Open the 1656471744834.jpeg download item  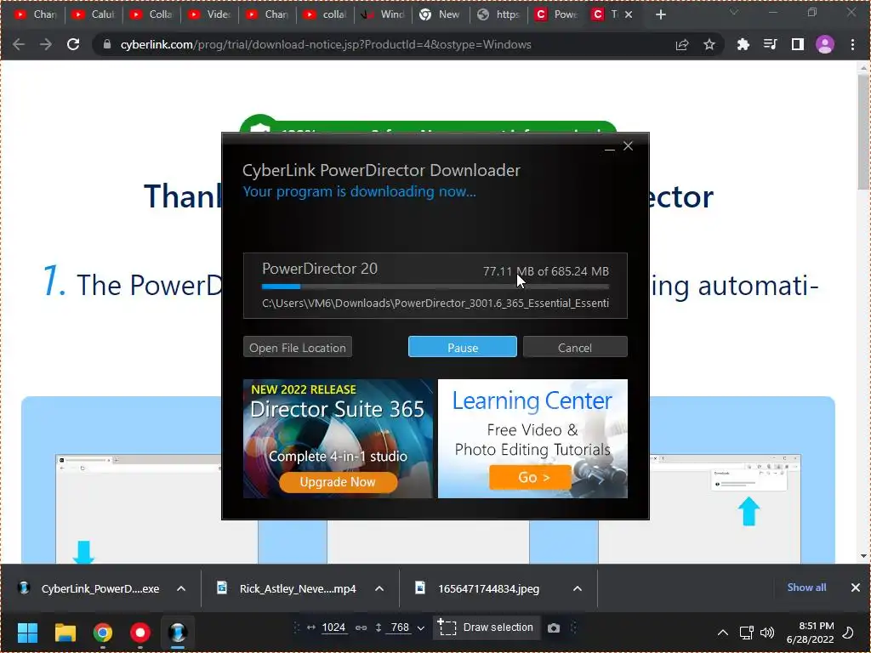click(x=478, y=588)
